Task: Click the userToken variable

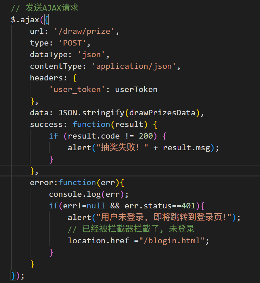Action: point(136,90)
